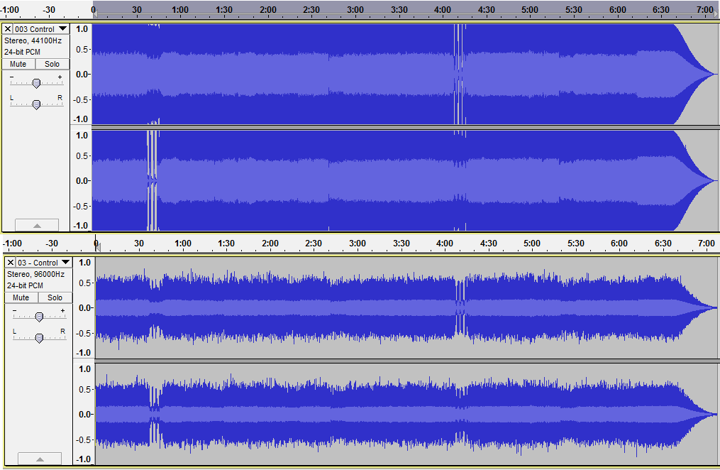Screen dimensions: 720x470
Task: Solo the 003 Control track
Action: point(52,64)
